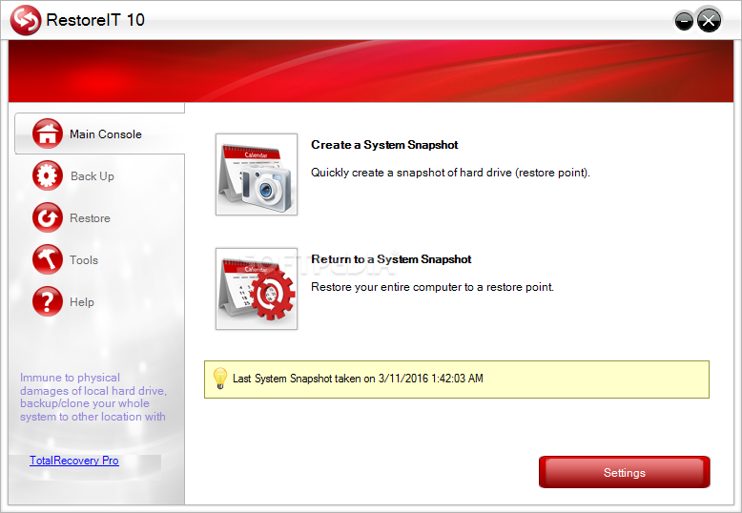
Task: Open the Tools section label
Action: tap(84, 260)
